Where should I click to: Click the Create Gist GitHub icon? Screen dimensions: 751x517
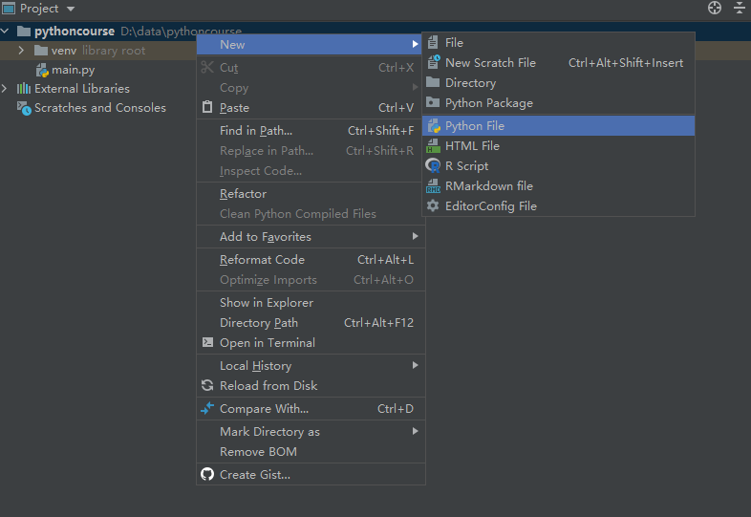207,475
